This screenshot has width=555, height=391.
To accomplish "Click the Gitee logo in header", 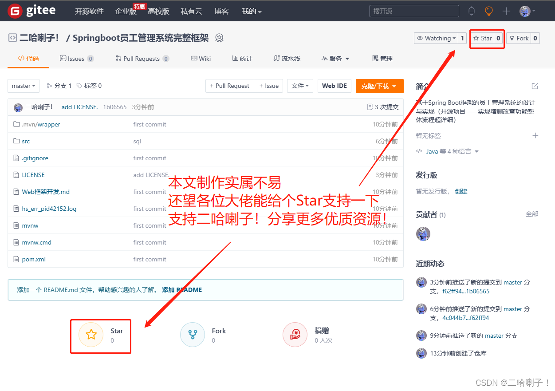I will pos(31,11).
